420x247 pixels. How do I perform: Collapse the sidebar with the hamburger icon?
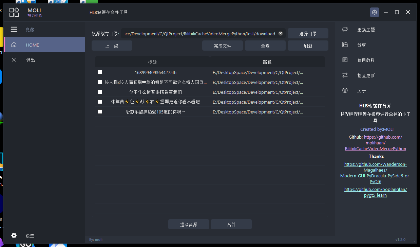pyautogui.click(x=14, y=29)
